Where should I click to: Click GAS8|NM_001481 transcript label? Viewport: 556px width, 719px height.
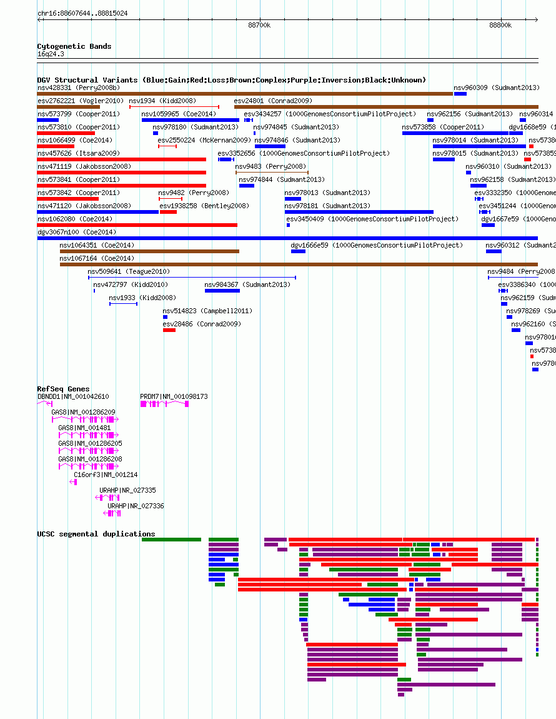click(x=85, y=428)
